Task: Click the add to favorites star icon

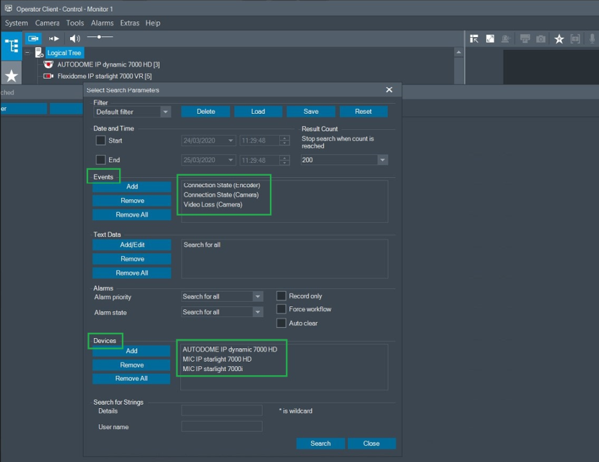Action: tap(559, 39)
